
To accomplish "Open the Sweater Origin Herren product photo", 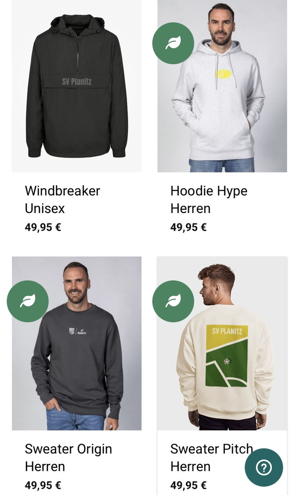I will coord(77,343).
